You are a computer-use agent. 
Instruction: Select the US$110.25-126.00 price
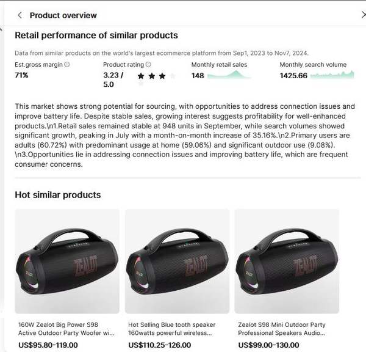tap(160, 345)
